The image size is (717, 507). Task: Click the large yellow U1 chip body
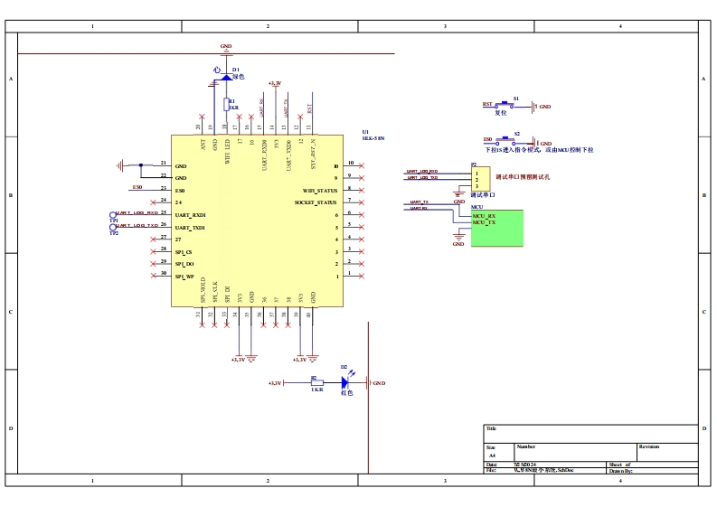257,221
